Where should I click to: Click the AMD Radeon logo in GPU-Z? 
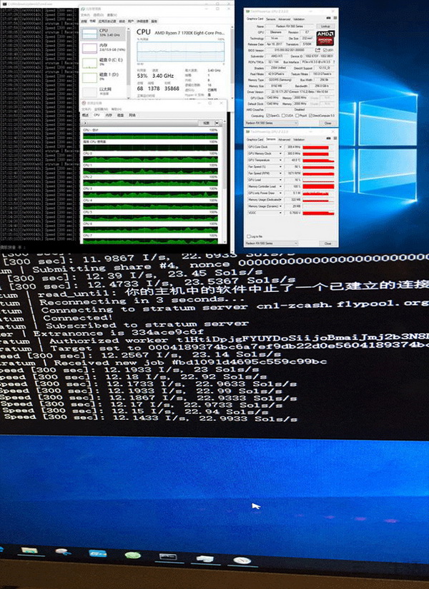(x=325, y=38)
